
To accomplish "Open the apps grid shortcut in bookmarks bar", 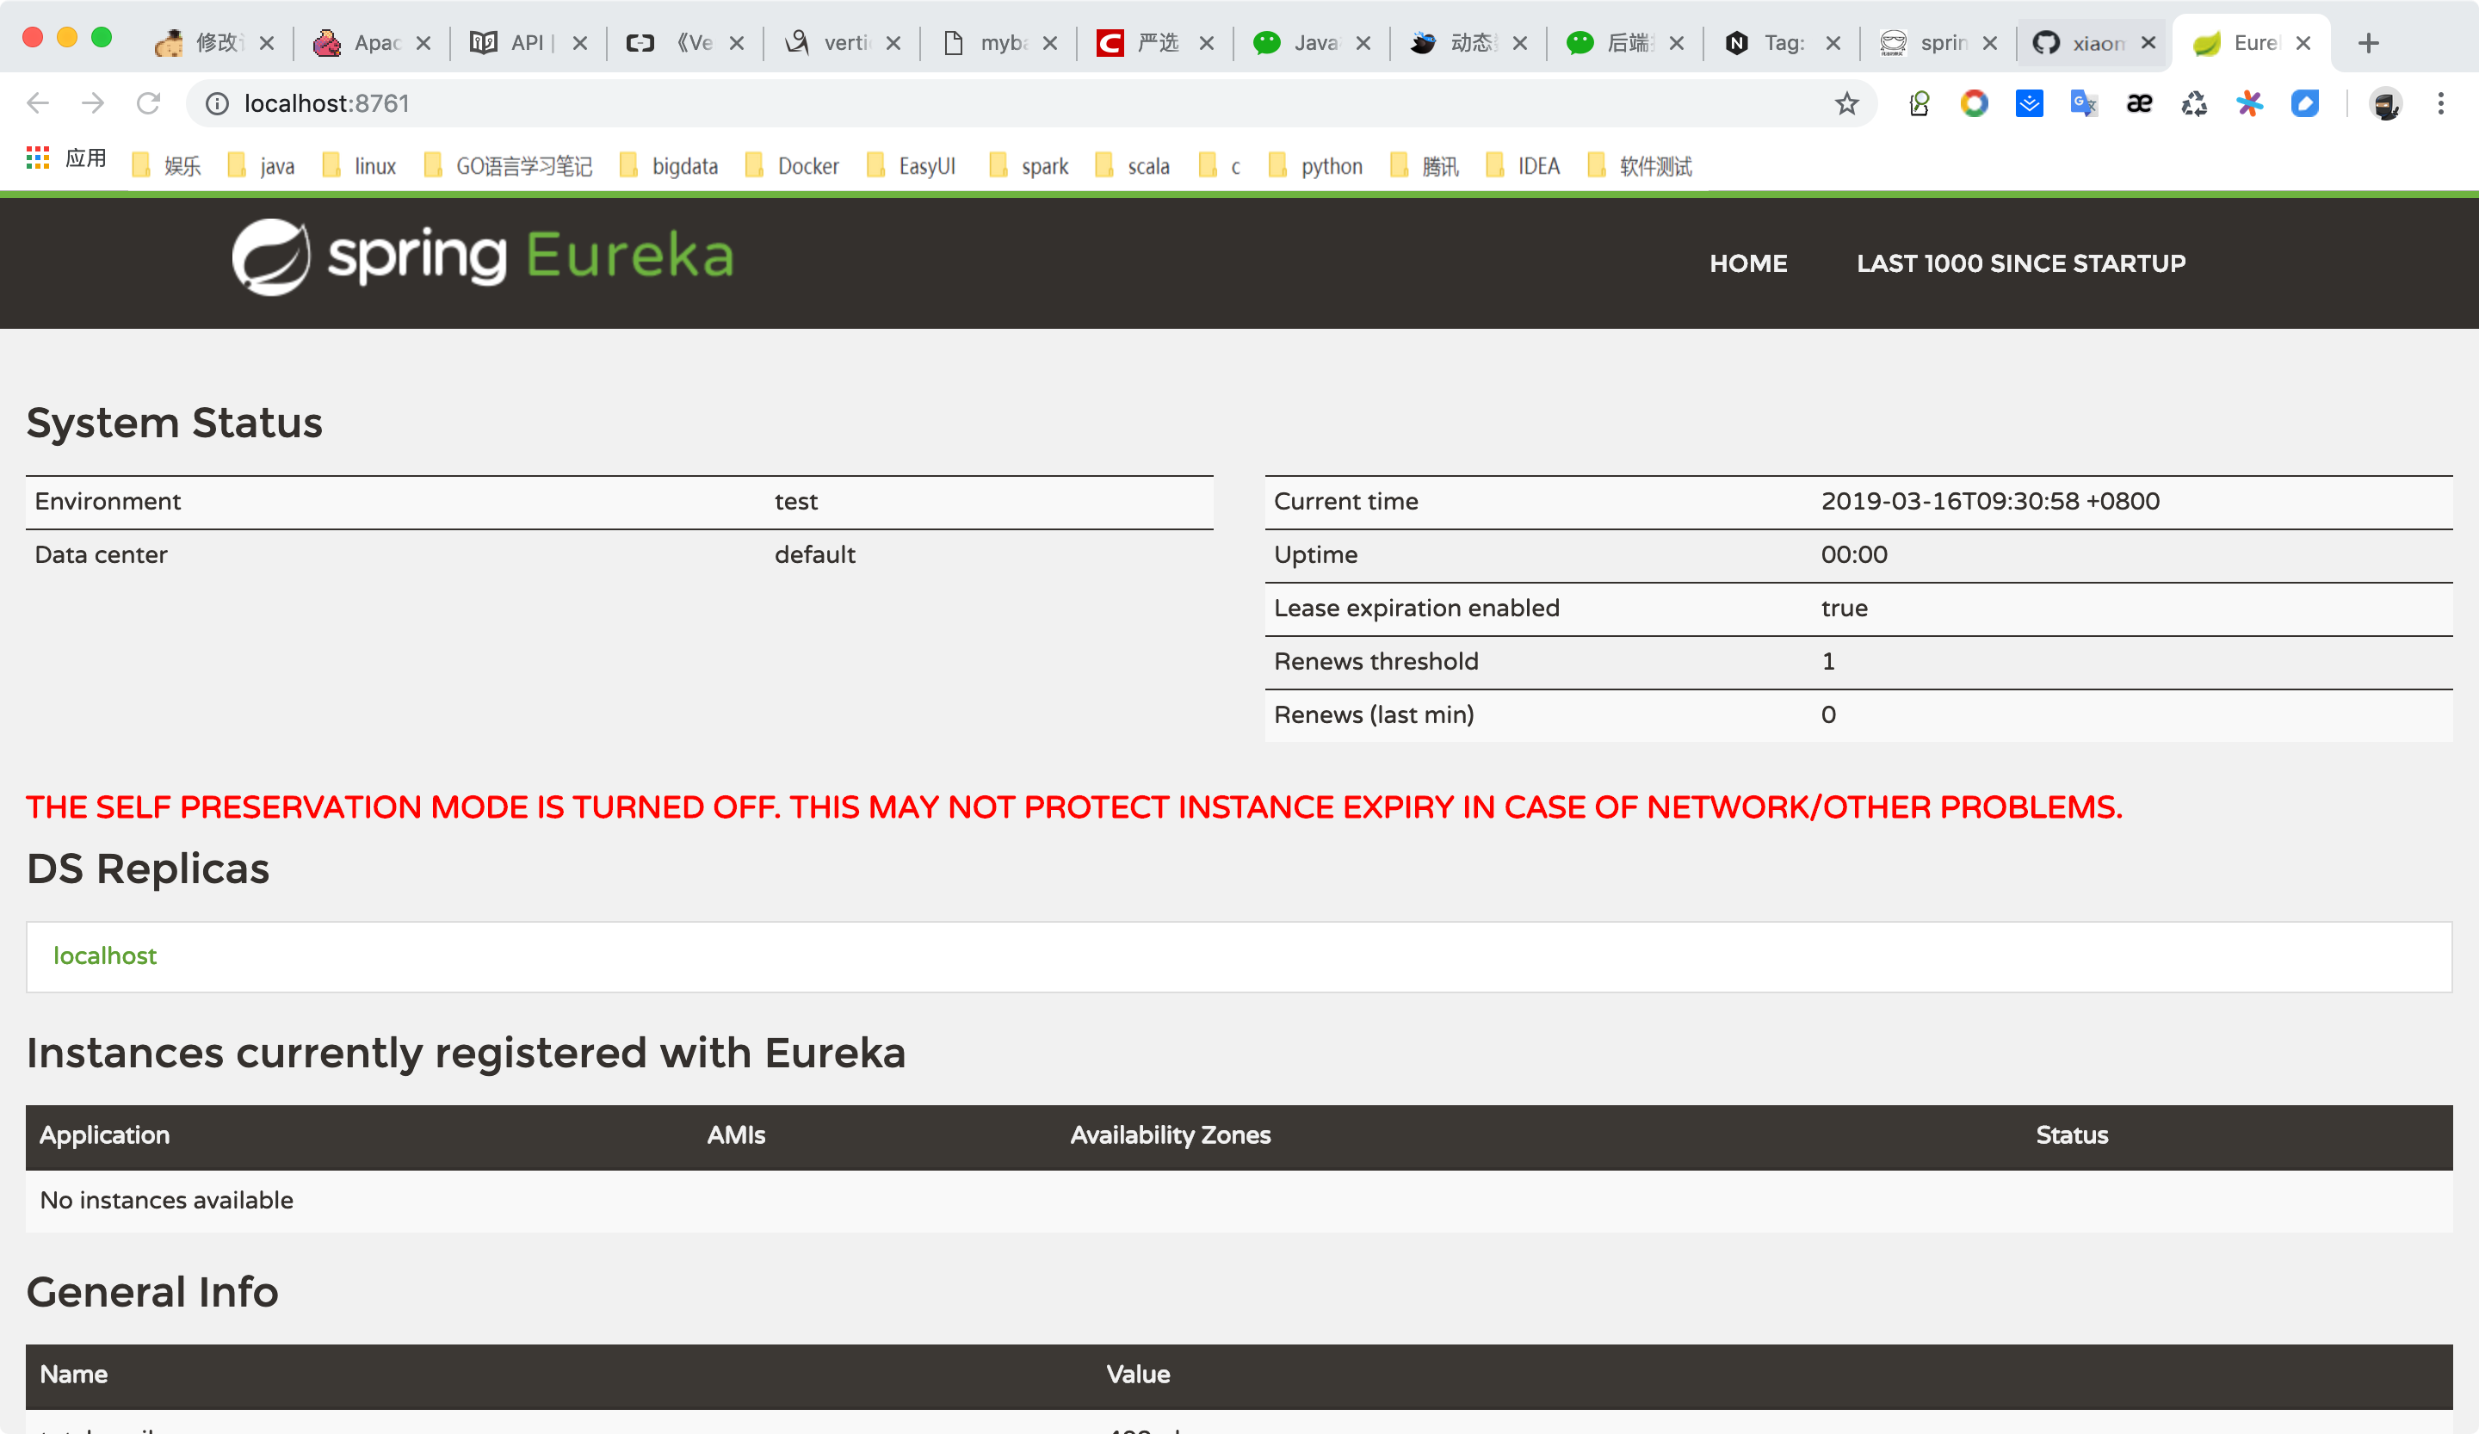I will (x=37, y=158).
